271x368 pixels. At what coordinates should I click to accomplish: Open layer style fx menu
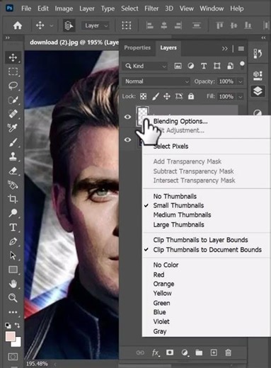(156, 352)
